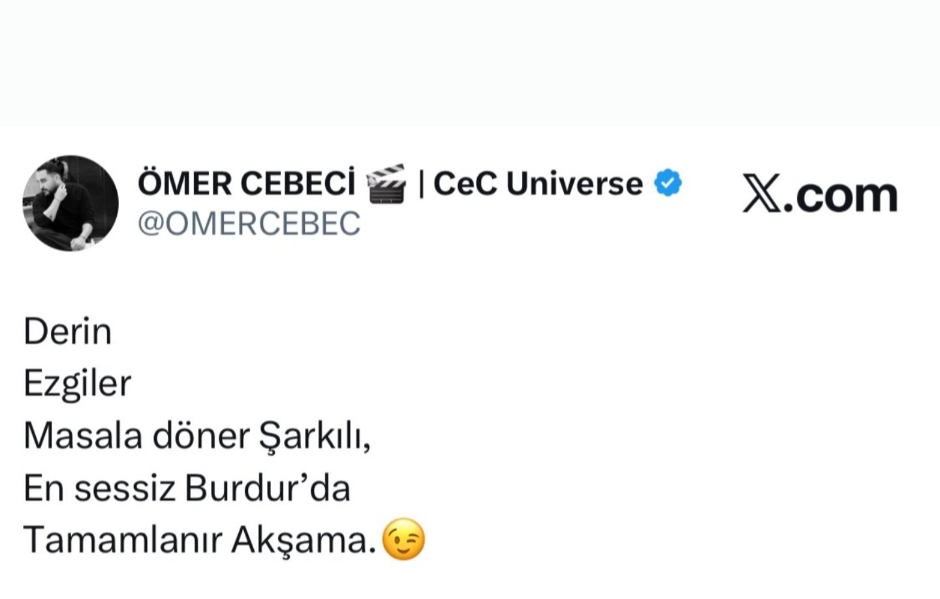This screenshot has height=599, width=940.
Task: Click the X logo glyph
Action: coord(762,194)
